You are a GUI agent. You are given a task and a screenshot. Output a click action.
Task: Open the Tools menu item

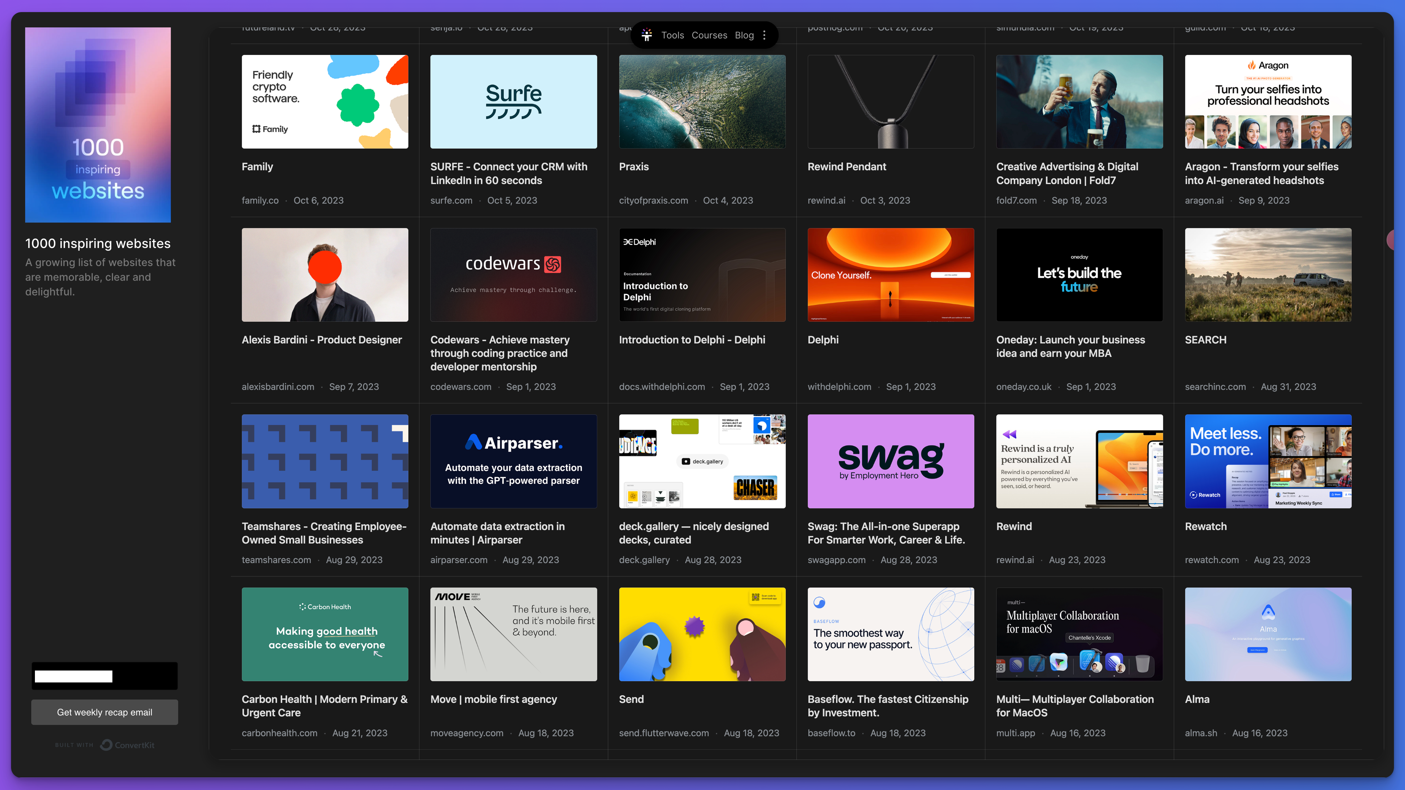[x=672, y=35]
